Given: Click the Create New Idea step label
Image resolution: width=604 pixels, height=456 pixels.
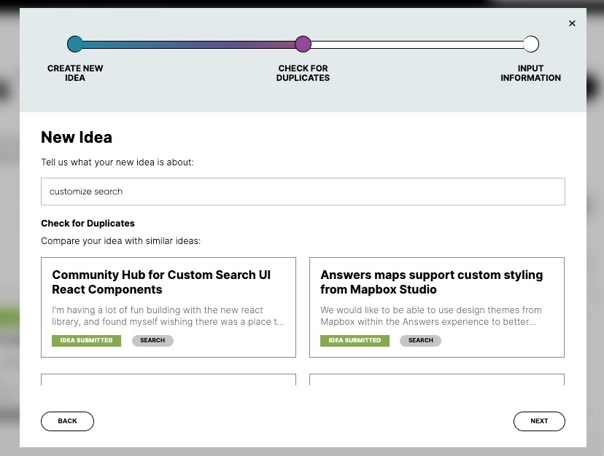Looking at the screenshot, I should pyautogui.click(x=75, y=73).
